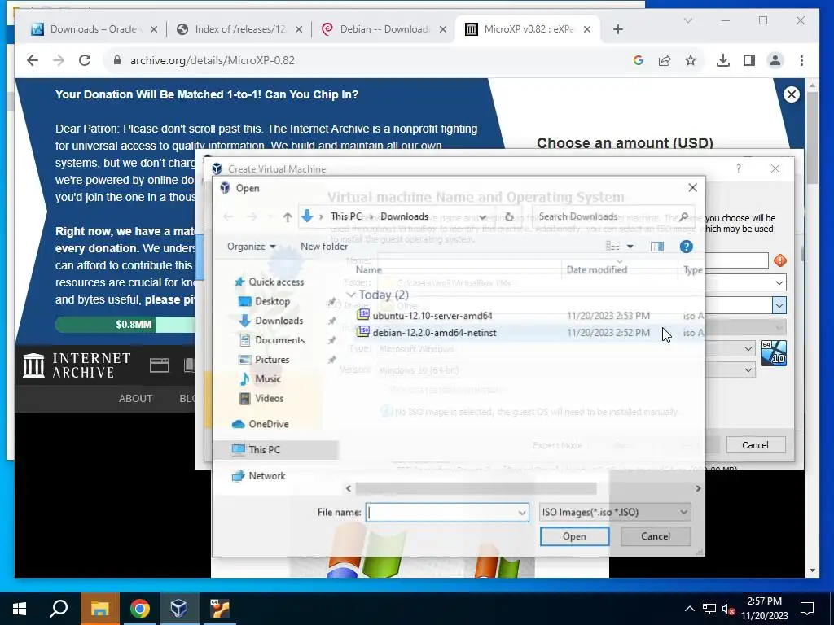Click the Open button in file dialog

click(574, 536)
